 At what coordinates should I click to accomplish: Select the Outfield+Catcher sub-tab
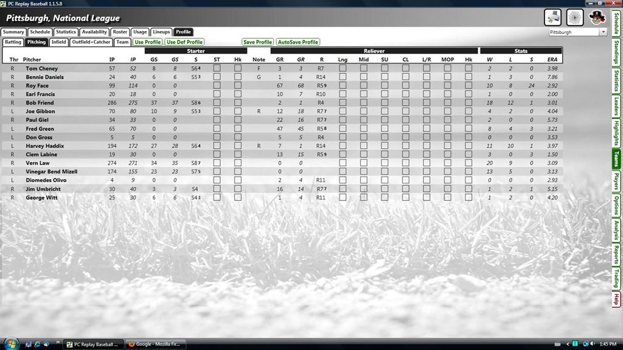pos(91,43)
